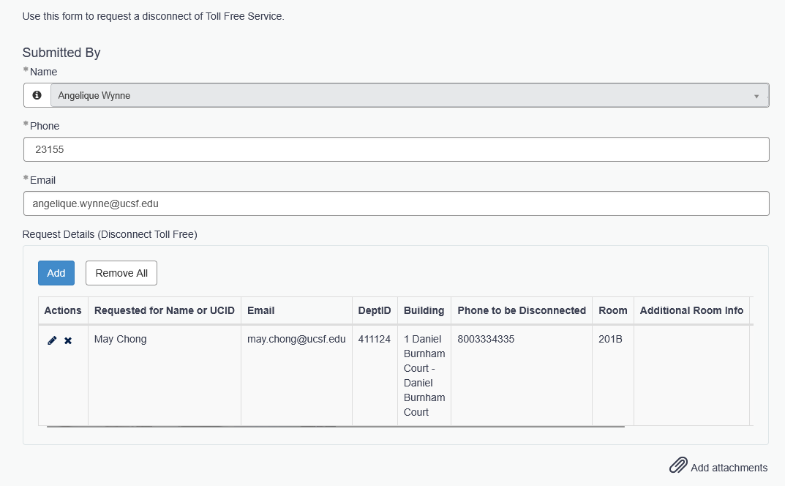
Task: Click the Add attachments link
Action: click(x=729, y=468)
